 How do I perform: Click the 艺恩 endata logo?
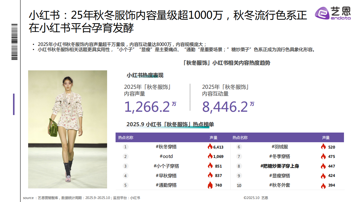[x=333, y=13]
